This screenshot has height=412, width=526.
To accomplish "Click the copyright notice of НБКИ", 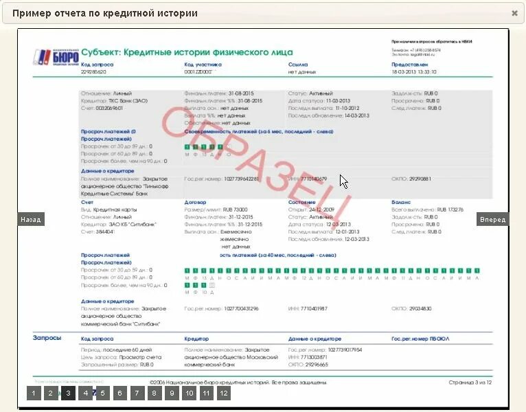I will (x=238, y=382).
